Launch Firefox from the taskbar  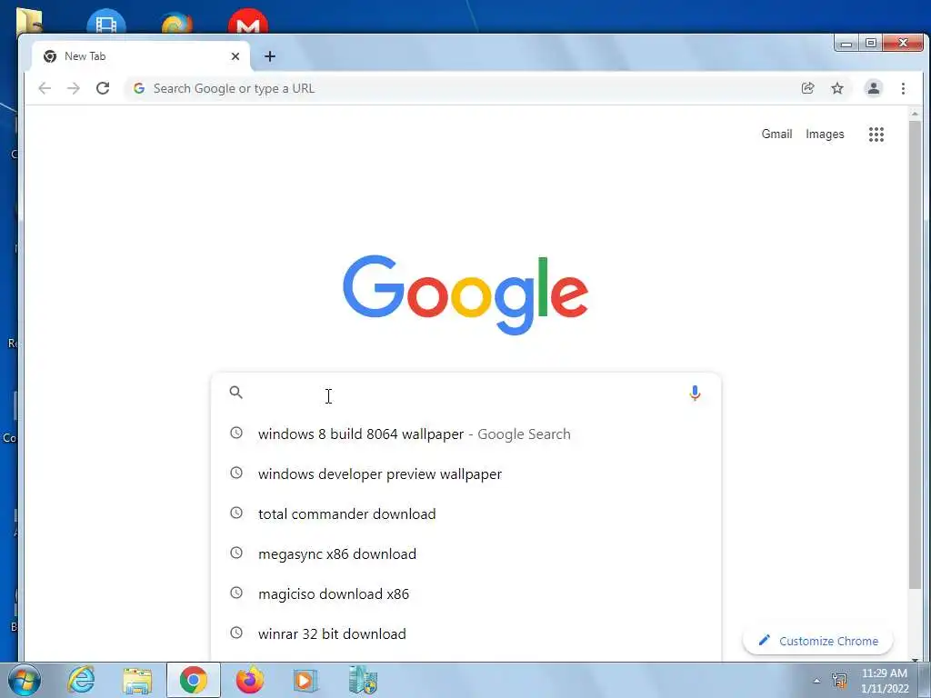pyautogui.click(x=249, y=680)
